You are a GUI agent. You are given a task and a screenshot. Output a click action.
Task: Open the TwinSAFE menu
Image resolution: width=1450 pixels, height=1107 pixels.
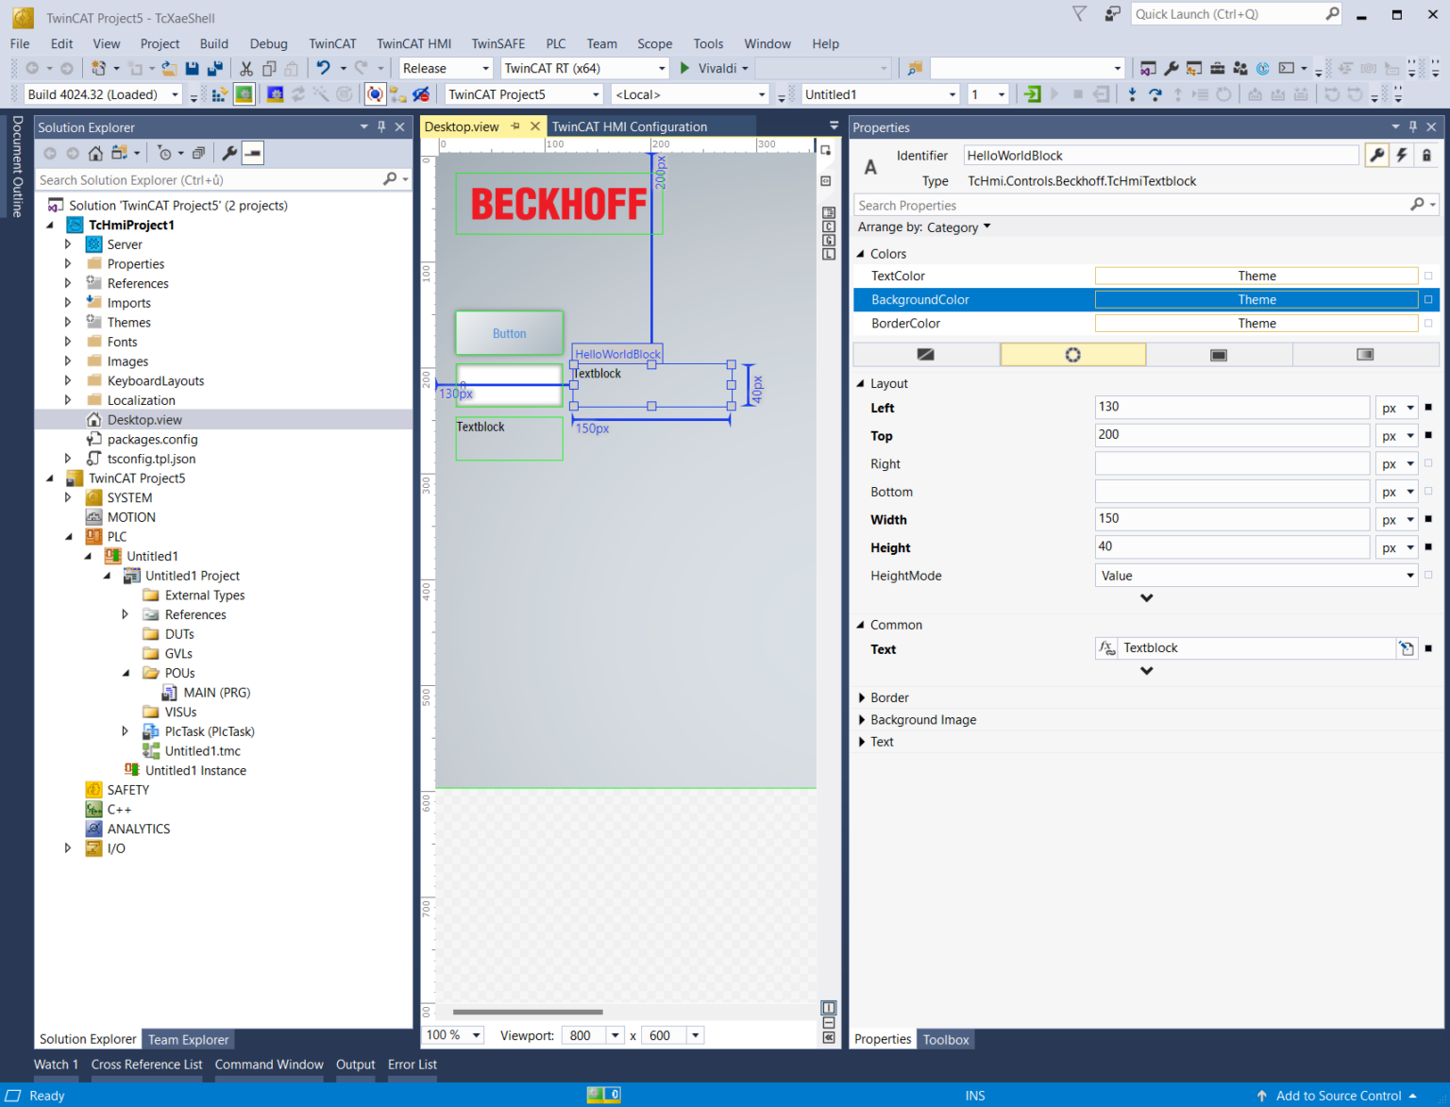[x=497, y=43]
